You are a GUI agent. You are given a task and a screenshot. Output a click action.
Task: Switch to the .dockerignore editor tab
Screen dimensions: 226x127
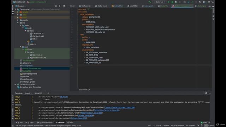pyautogui.click(x=201, y=6)
